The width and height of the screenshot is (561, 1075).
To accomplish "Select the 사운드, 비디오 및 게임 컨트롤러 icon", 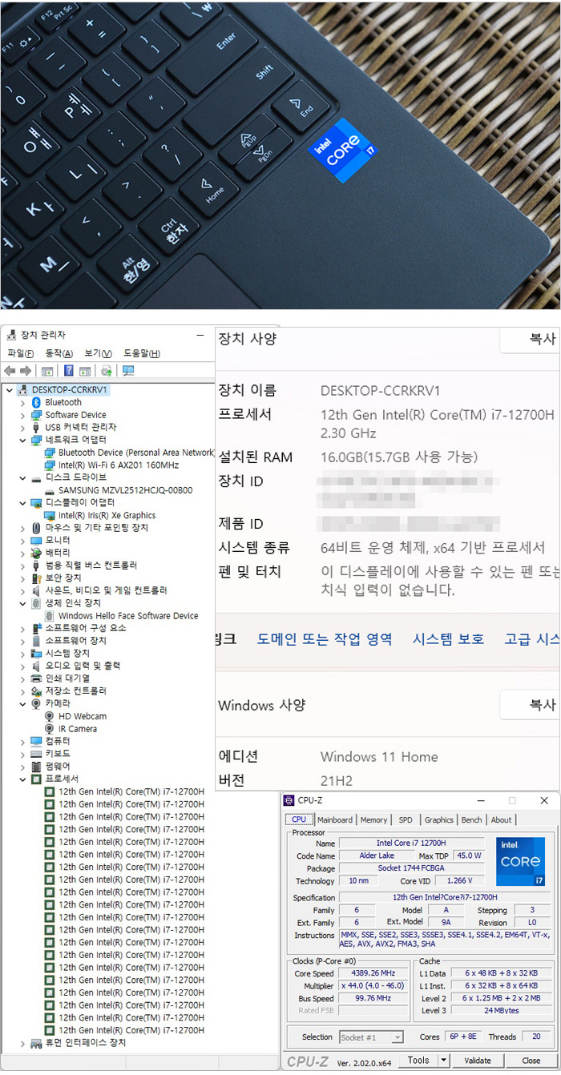I will tap(36, 590).
